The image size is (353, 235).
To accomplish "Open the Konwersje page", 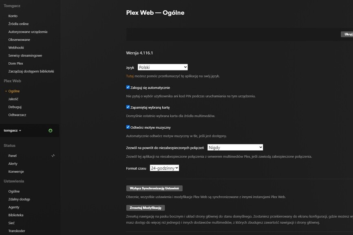I will coord(16,171).
